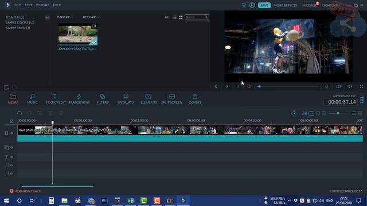Click the shopping cart icon

244,5
